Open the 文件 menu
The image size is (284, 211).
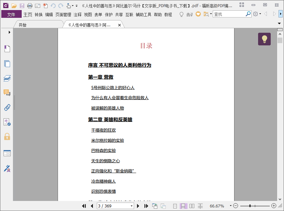pyautogui.click(x=11, y=14)
